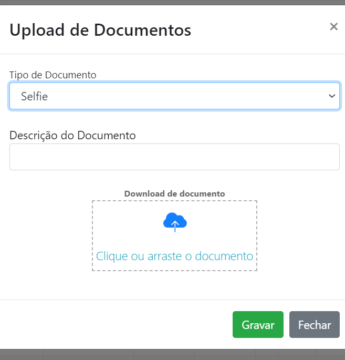Viewport: 345px width, 360px height.
Task: Close the Upload de Documentos dialog with X
Action: [x=334, y=27]
